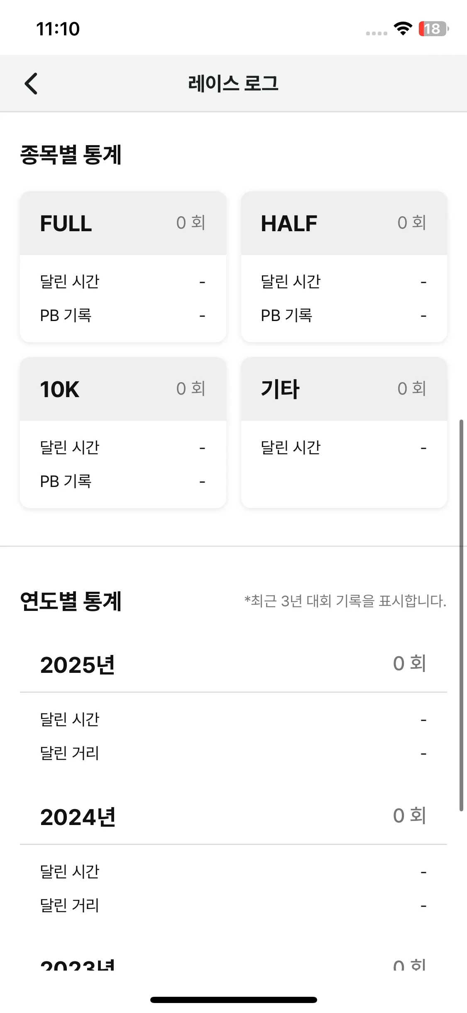Tap the Wi-Fi status icon
This screenshot has width=467, height=1013.
pos(402,29)
